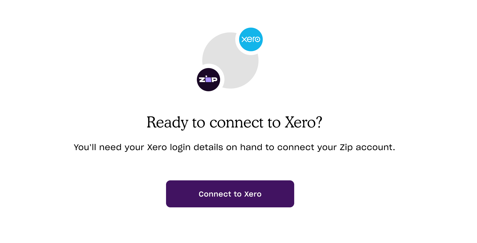Click the word Xero on the purple button
The height and width of the screenshot is (243, 477).
point(253,194)
